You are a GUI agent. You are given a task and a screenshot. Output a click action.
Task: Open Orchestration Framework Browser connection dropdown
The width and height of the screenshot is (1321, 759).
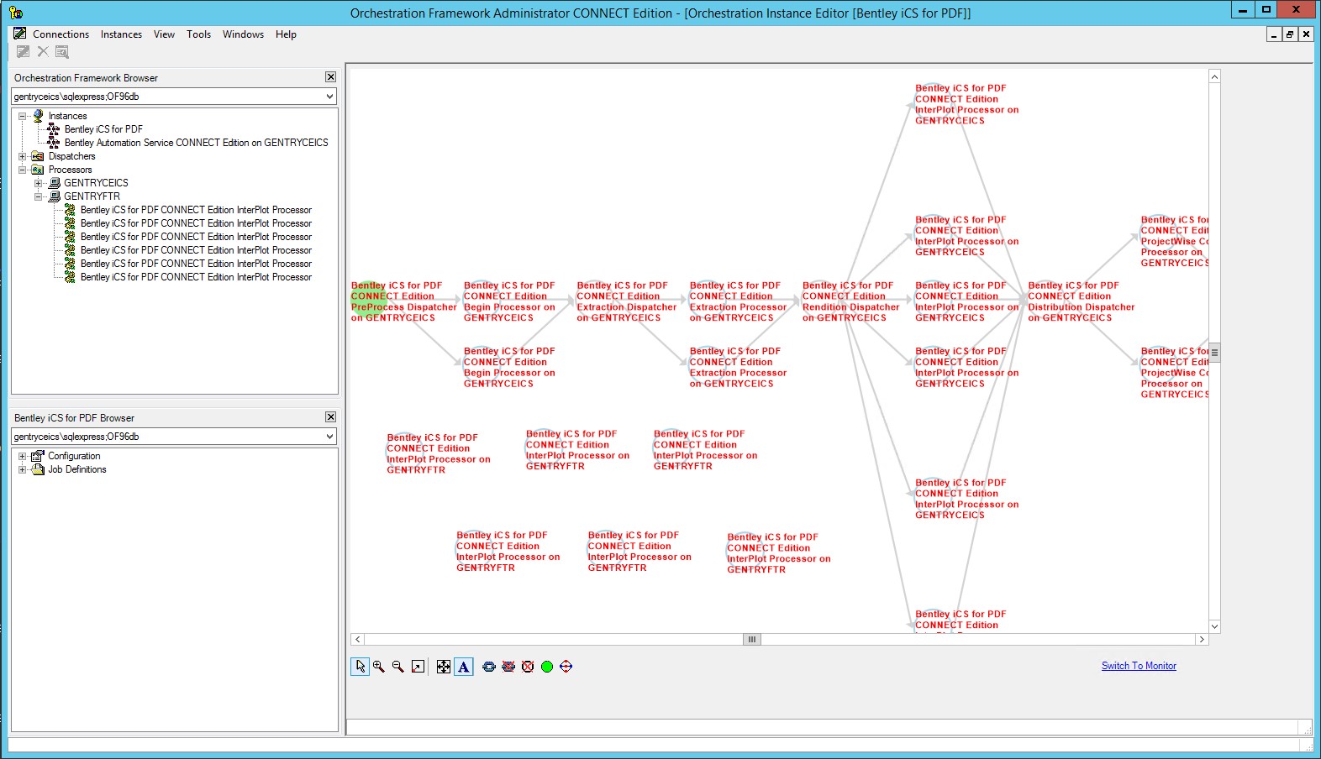[329, 97]
